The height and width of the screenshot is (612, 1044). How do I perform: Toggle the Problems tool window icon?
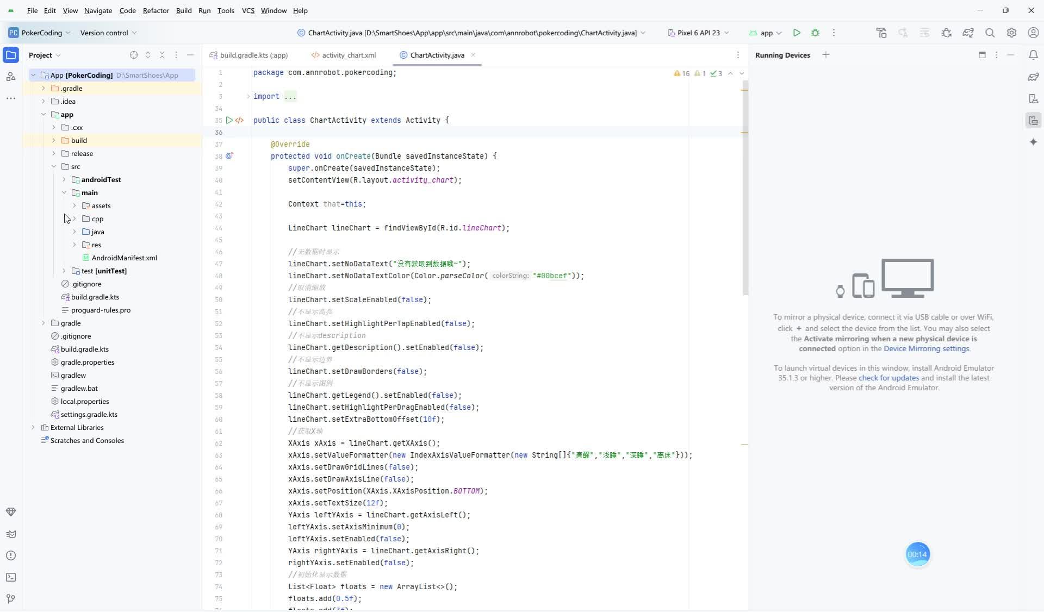pyautogui.click(x=10, y=555)
